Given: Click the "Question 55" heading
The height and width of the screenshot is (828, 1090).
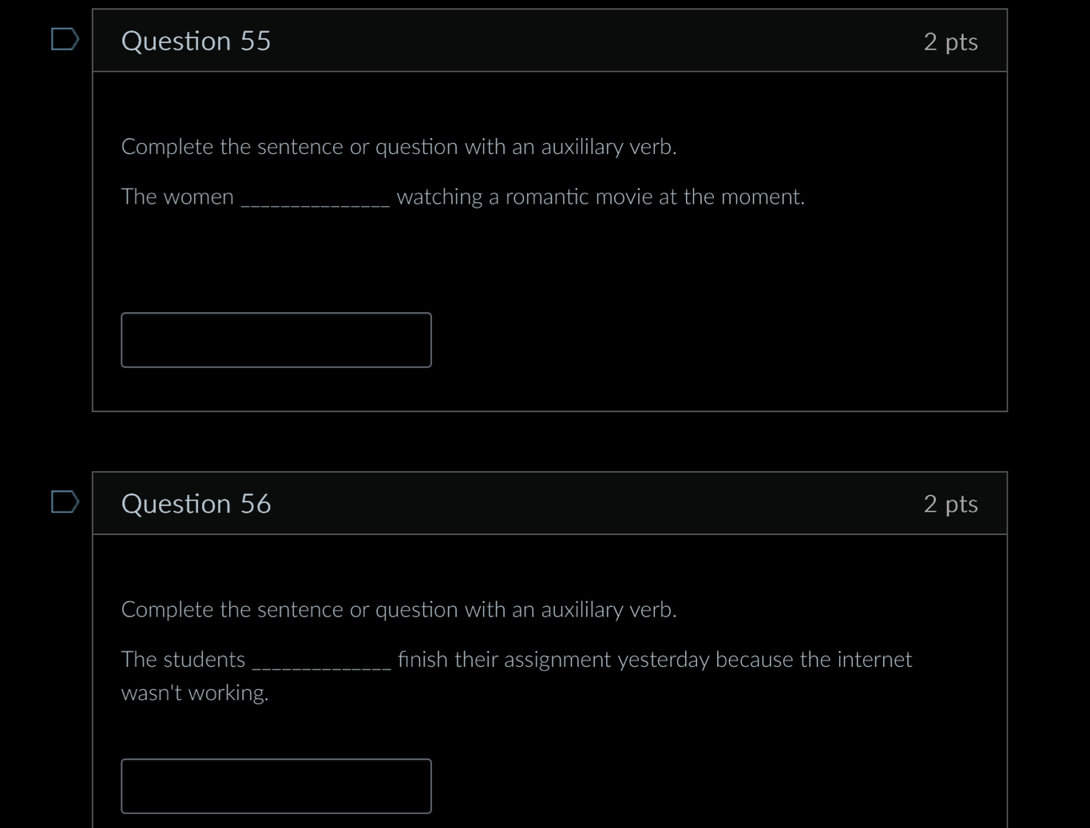Looking at the screenshot, I should click(196, 41).
